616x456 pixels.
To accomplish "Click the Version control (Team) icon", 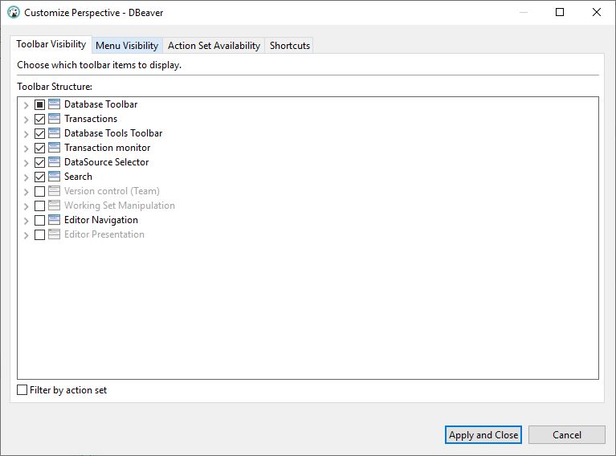I will tap(55, 191).
